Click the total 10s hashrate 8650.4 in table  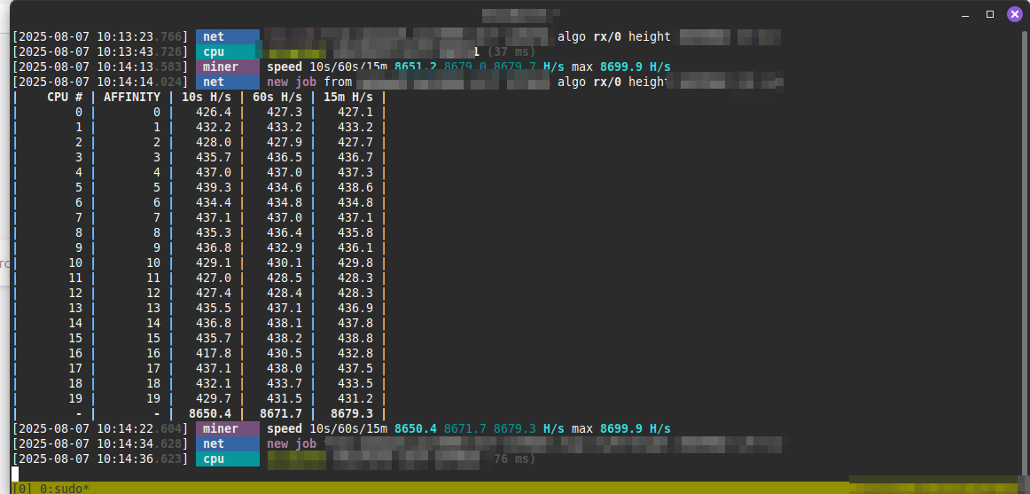click(210, 414)
